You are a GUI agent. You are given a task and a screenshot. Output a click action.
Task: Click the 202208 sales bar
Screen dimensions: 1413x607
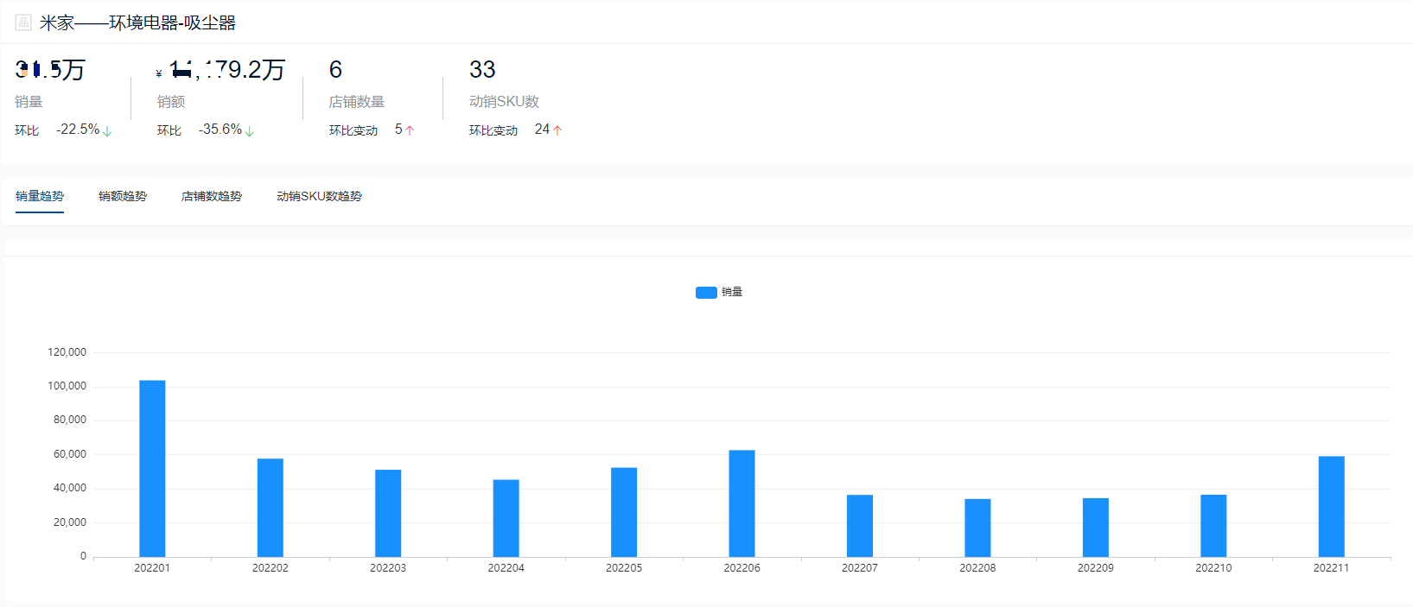[977, 528]
